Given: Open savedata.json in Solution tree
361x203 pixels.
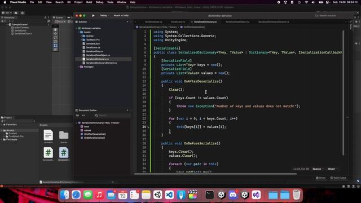Looking at the screenshot, I should 93,44.
